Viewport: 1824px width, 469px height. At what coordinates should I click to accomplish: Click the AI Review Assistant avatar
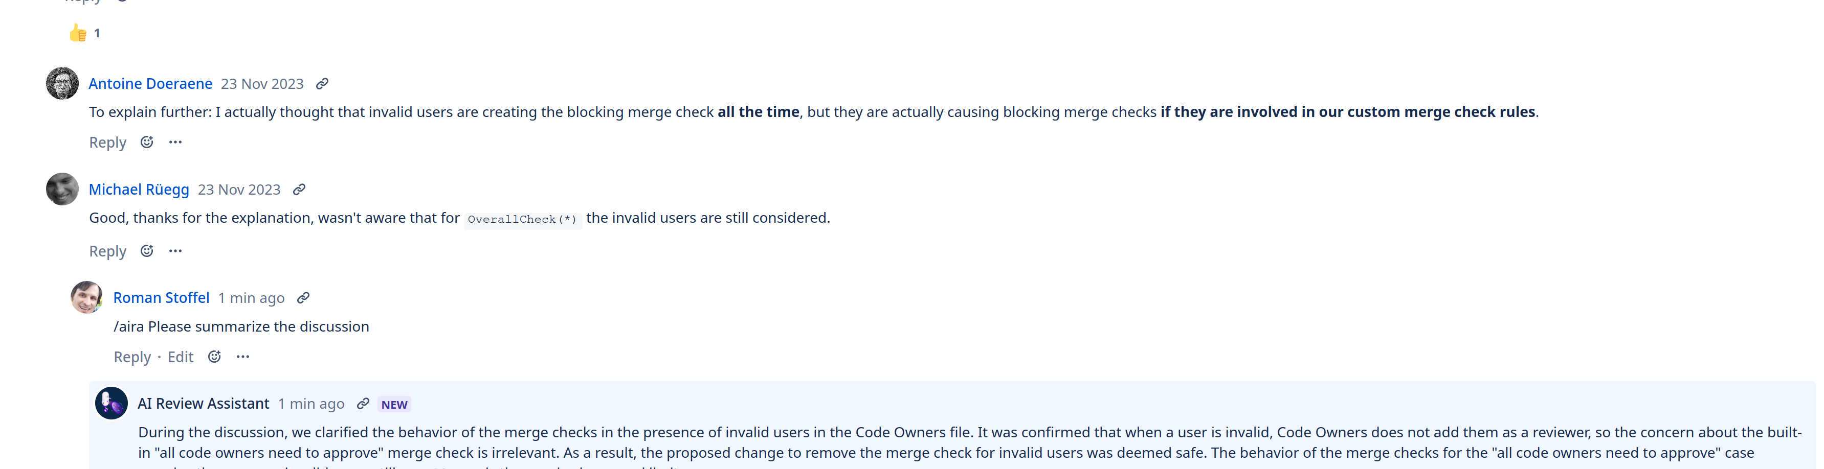pos(112,403)
